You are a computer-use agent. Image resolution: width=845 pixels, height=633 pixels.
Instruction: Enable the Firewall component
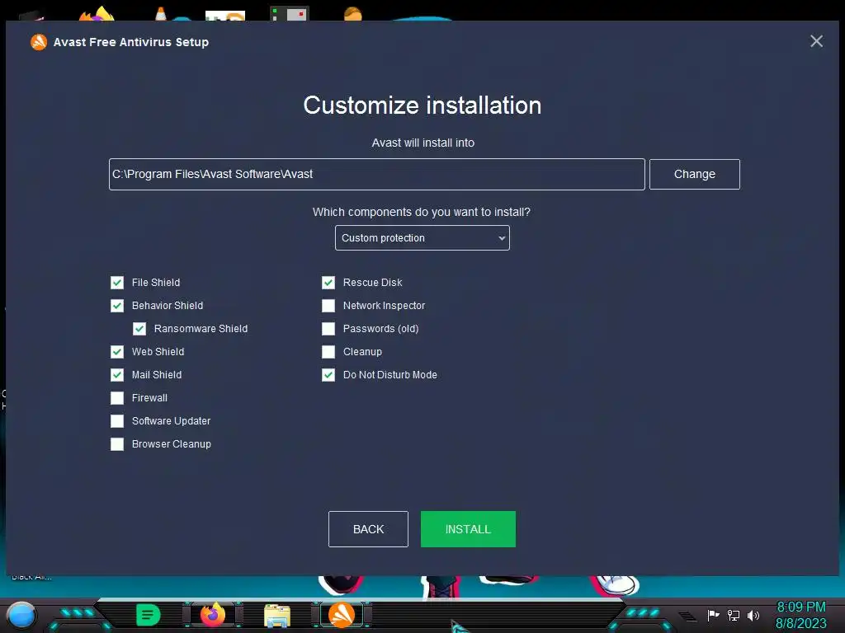pyautogui.click(x=117, y=398)
